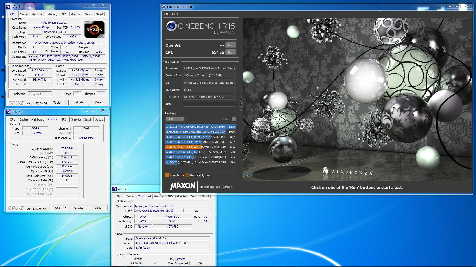The width and height of the screenshot is (476, 267).
Task: Click the Tools button in the CPU-Z Memory window
Action: (56, 208)
